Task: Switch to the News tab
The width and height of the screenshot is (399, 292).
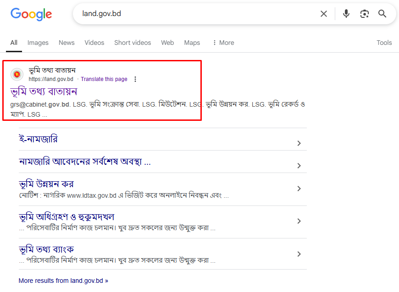Action: [x=66, y=43]
